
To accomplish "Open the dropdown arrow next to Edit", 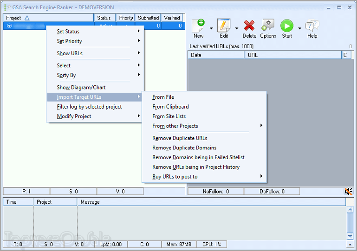I will pyautogui.click(x=237, y=28).
